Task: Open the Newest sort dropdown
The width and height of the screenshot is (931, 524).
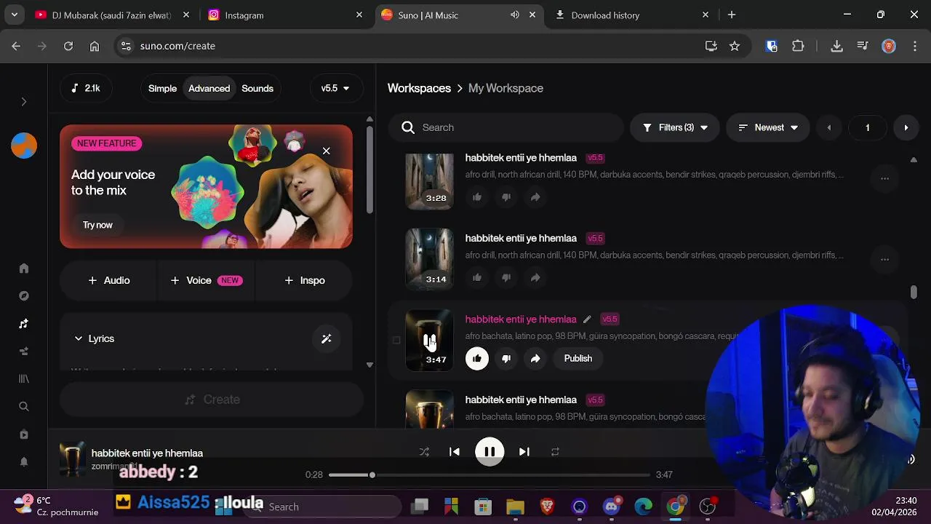Action: point(768,127)
